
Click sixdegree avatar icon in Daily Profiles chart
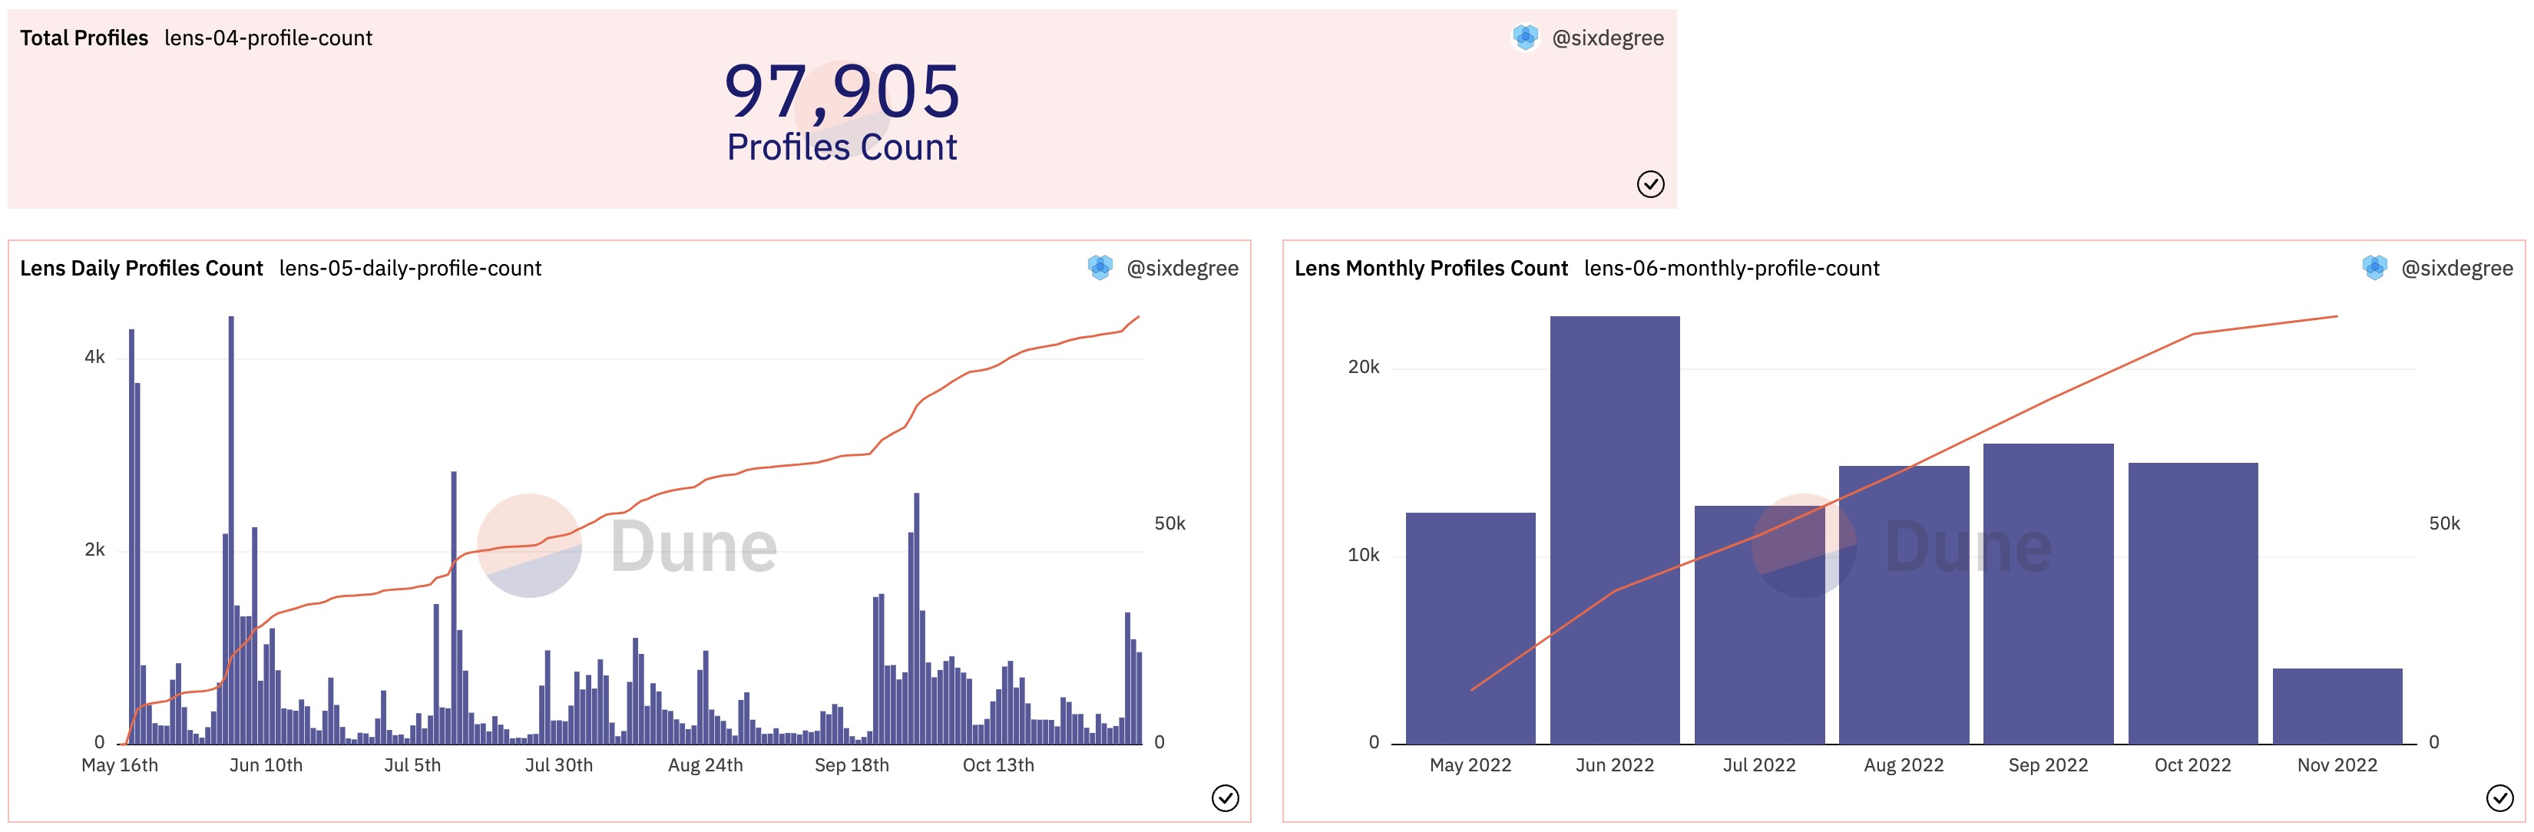[1100, 268]
